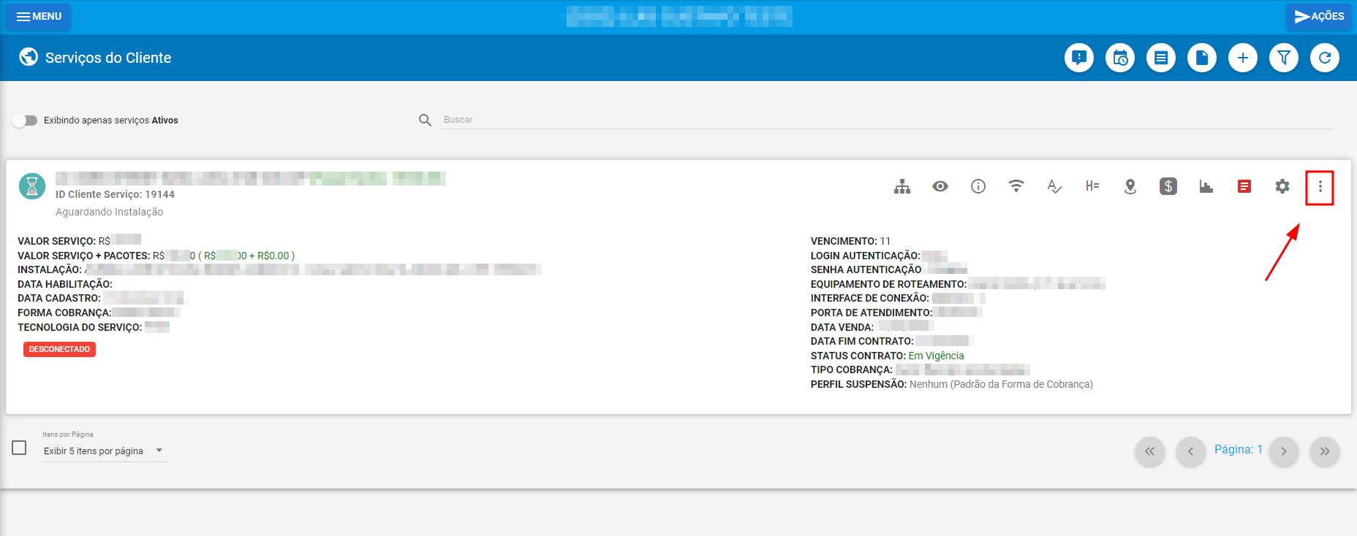Screen dimensions: 1357x536
Task: Open the service settings gear
Action: (1282, 186)
